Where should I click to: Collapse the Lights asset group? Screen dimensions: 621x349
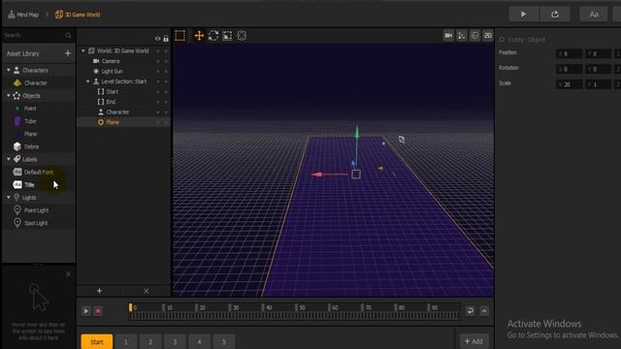click(x=9, y=197)
